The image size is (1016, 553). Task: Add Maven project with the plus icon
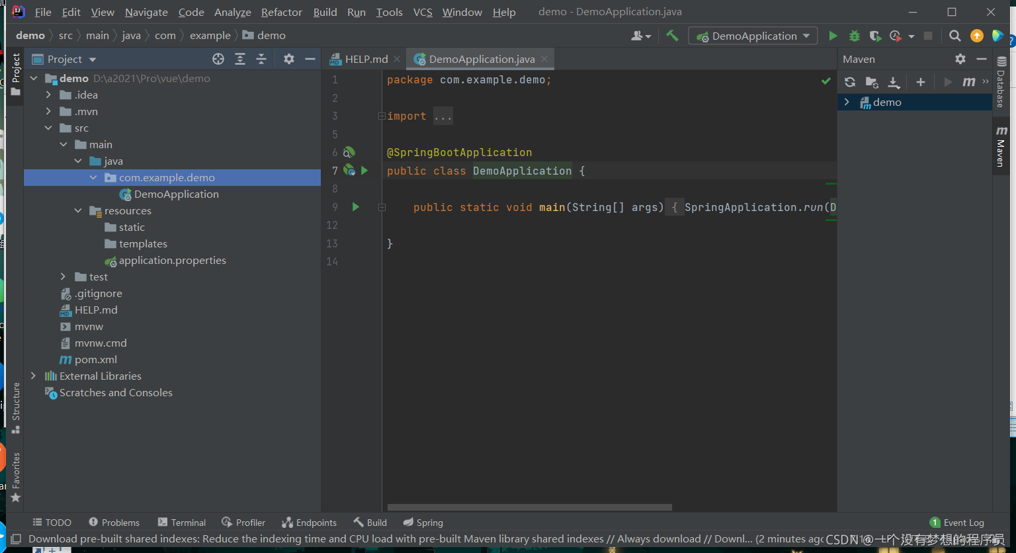pyautogui.click(x=920, y=82)
